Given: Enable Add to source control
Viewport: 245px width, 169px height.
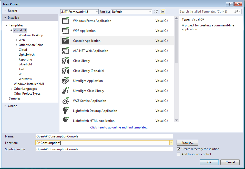Looking at the screenshot, I should [179, 154].
